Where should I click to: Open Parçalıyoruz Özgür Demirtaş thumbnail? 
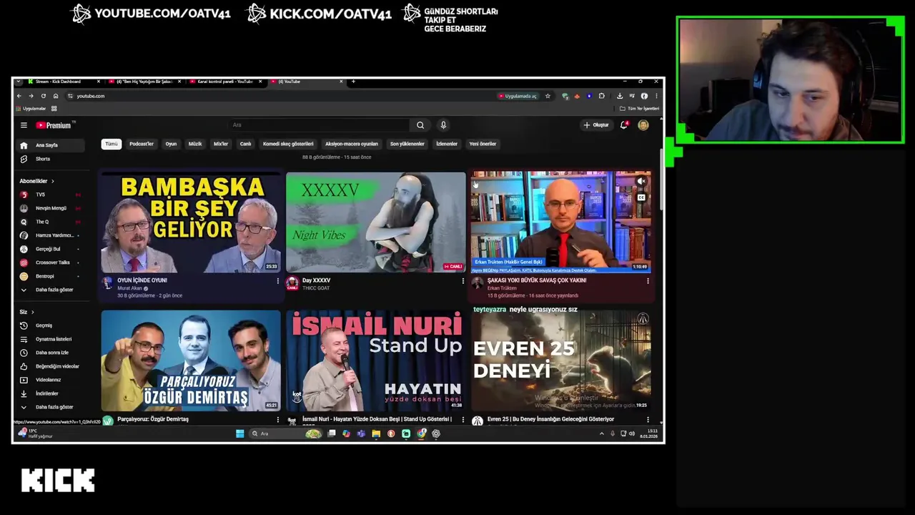191,360
